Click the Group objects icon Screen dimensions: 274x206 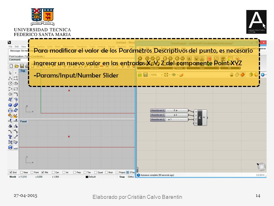pos(10,126)
